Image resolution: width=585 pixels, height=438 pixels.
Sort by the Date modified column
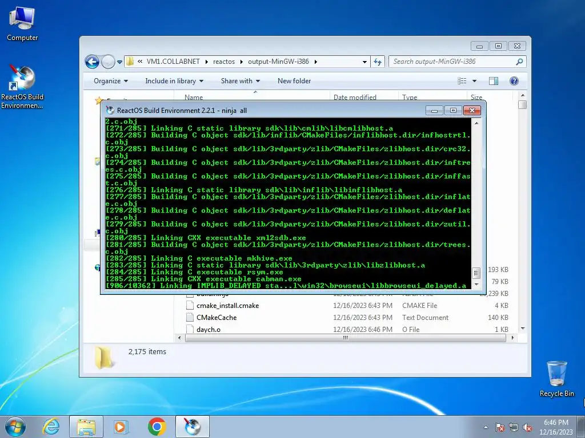click(355, 97)
